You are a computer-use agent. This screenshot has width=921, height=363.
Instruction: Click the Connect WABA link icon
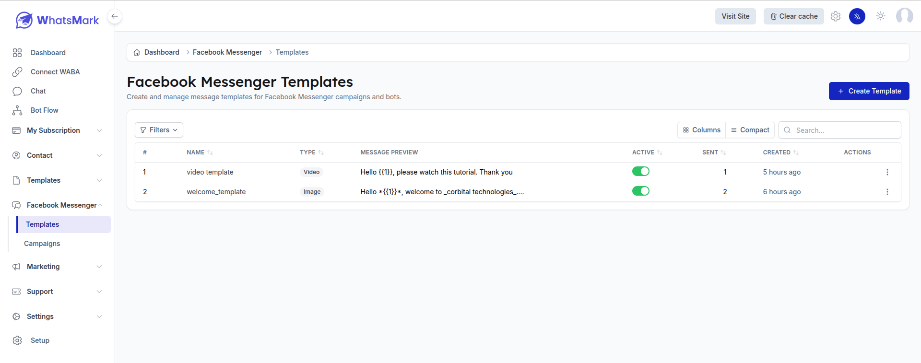pyautogui.click(x=17, y=72)
